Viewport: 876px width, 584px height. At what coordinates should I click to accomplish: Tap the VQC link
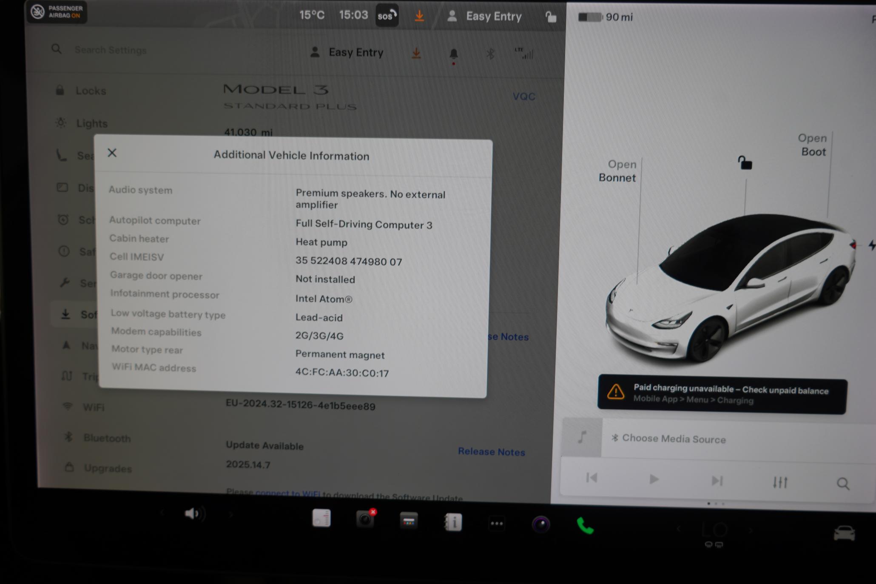524,97
